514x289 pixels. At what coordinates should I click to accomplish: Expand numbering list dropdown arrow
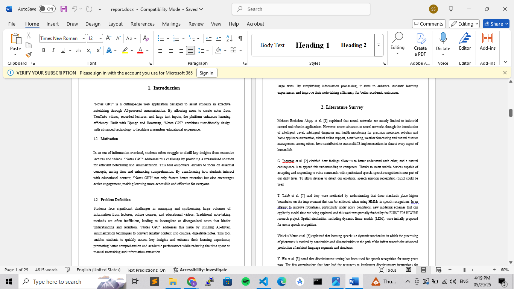(x=183, y=38)
